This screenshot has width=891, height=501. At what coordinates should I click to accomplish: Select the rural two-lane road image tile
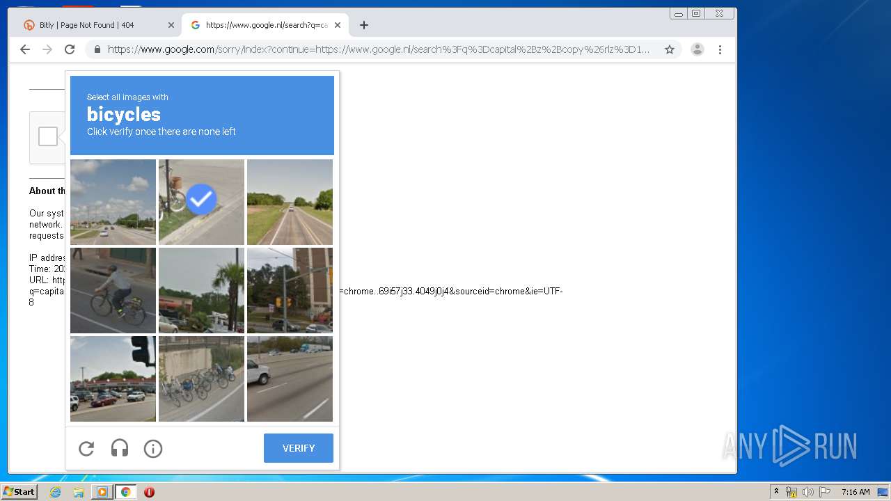pyautogui.click(x=290, y=202)
